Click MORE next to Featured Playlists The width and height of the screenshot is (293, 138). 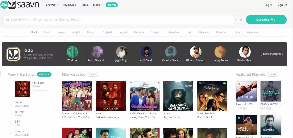pos(273,74)
